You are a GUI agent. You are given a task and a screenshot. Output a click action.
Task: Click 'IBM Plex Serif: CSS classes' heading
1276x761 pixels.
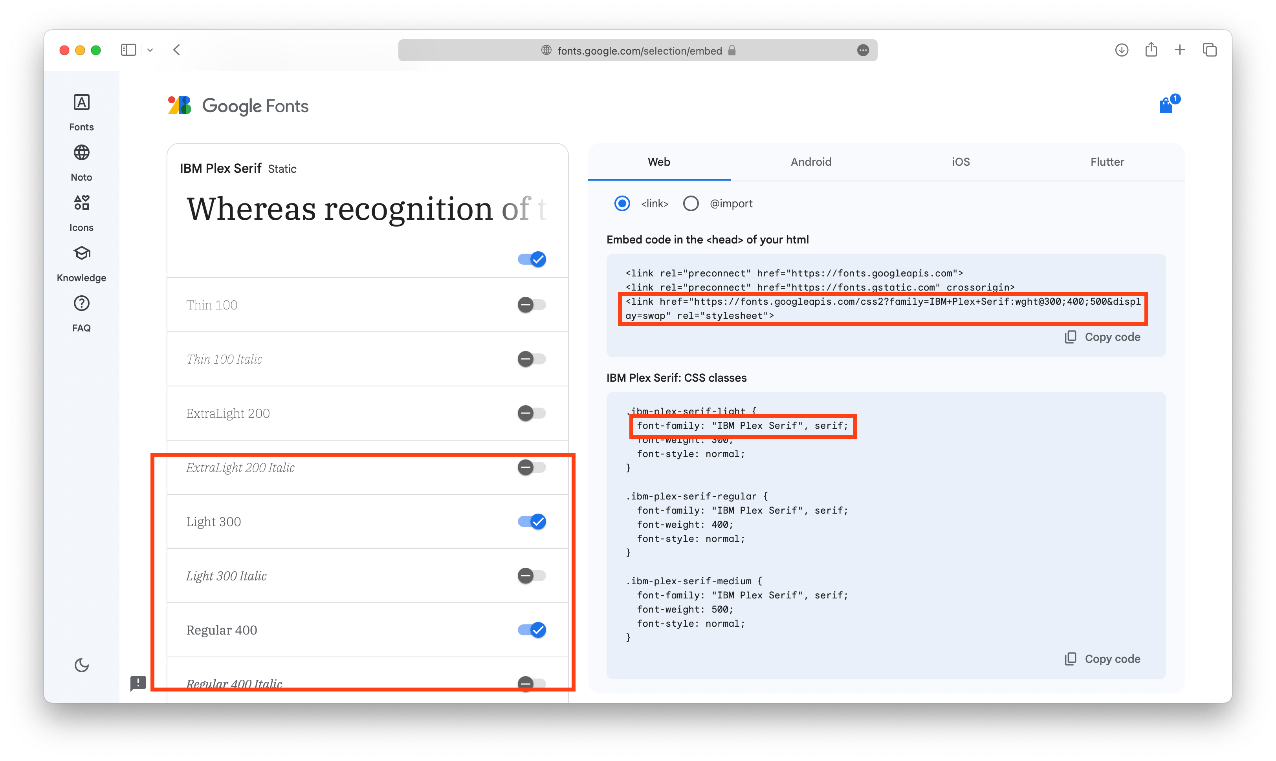click(x=676, y=378)
